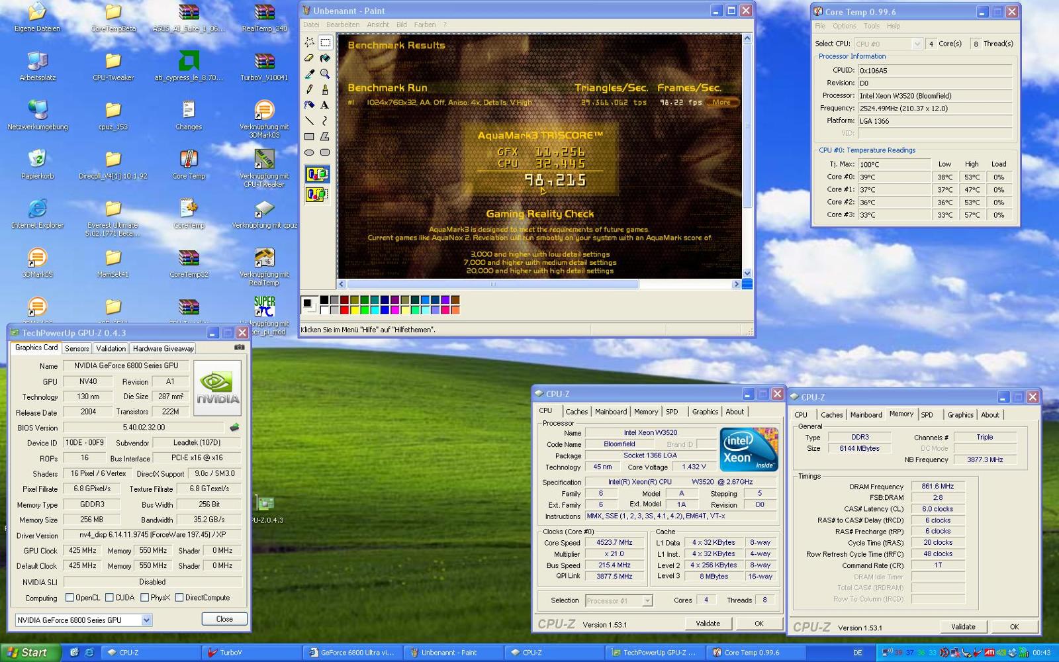Image resolution: width=1059 pixels, height=662 pixels.
Task: Select the white color swatch in Paint palette
Action: coord(324,310)
